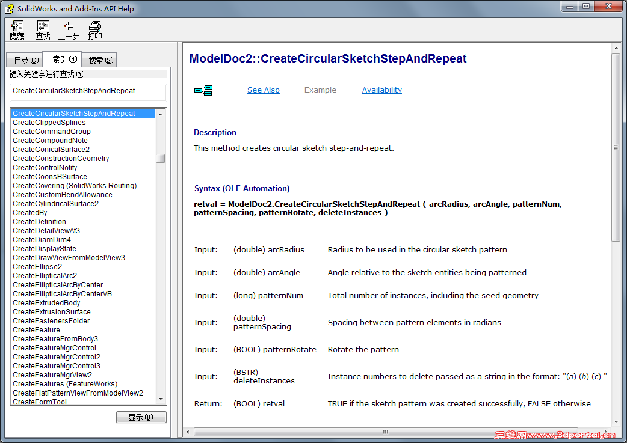The height and width of the screenshot is (443, 627).
Task: Click the object hierarchy diagram icon
Action: coord(203,90)
